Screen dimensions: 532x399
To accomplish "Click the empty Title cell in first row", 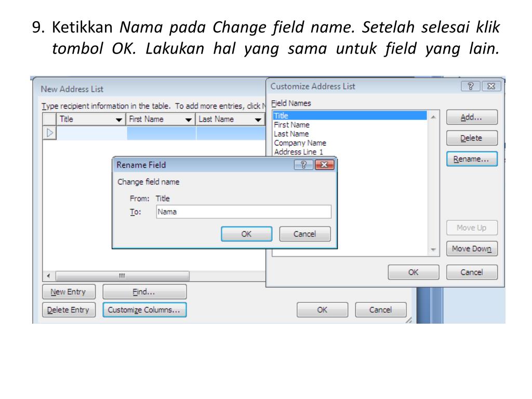I will click(91, 132).
